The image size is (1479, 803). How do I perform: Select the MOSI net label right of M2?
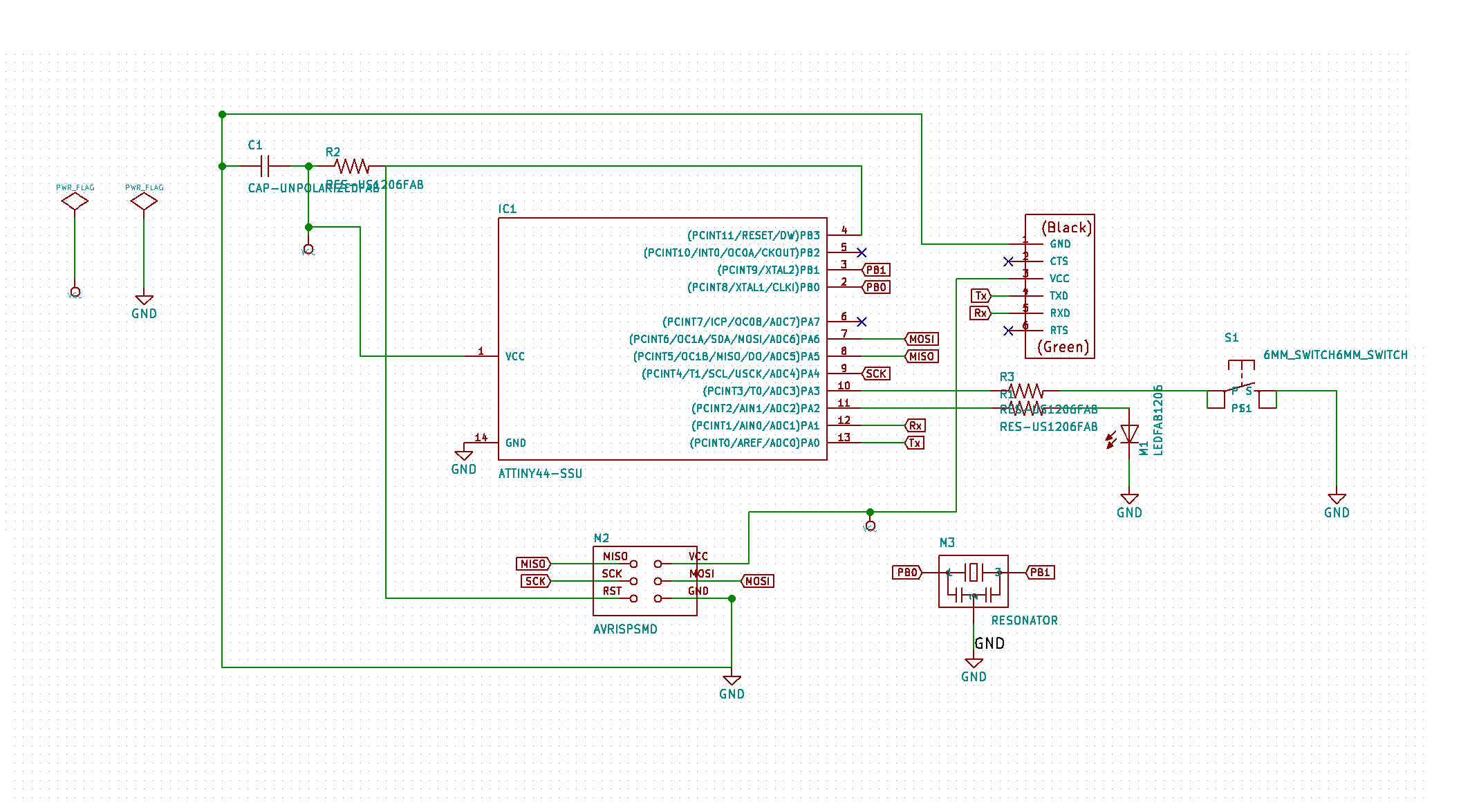(x=758, y=581)
